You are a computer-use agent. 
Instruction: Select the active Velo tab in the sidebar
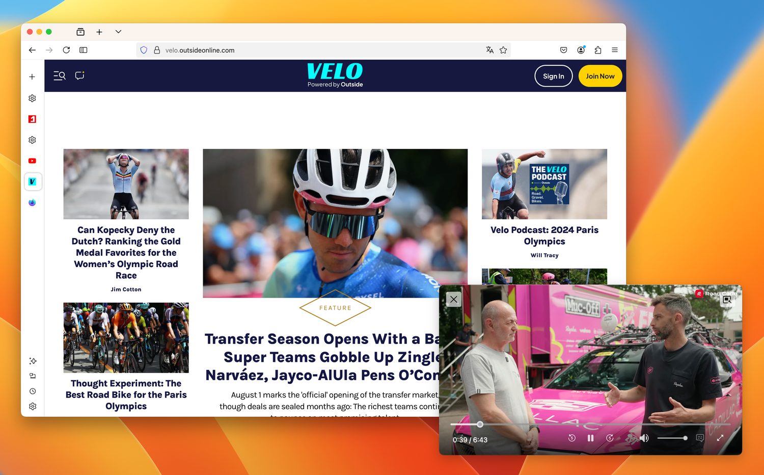coord(33,181)
